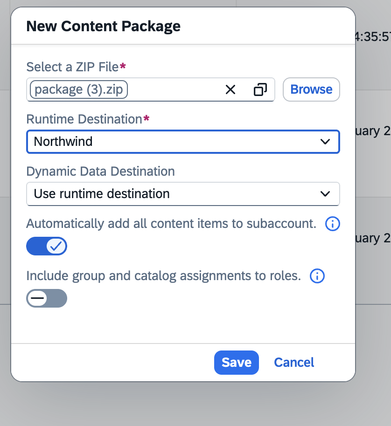Save the new content package
Image resolution: width=391 pixels, height=426 pixels.
click(x=236, y=362)
